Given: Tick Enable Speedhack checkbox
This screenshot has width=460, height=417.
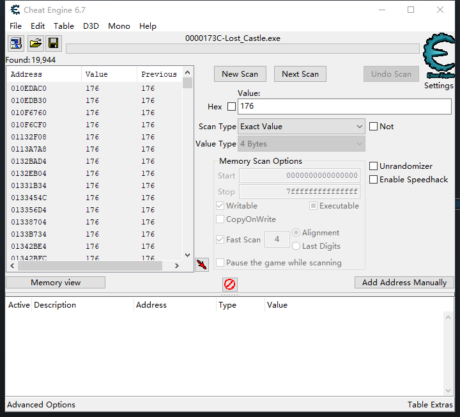Looking at the screenshot, I should pyautogui.click(x=373, y=180).
